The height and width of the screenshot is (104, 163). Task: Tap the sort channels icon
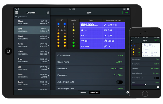click(48, 13)
